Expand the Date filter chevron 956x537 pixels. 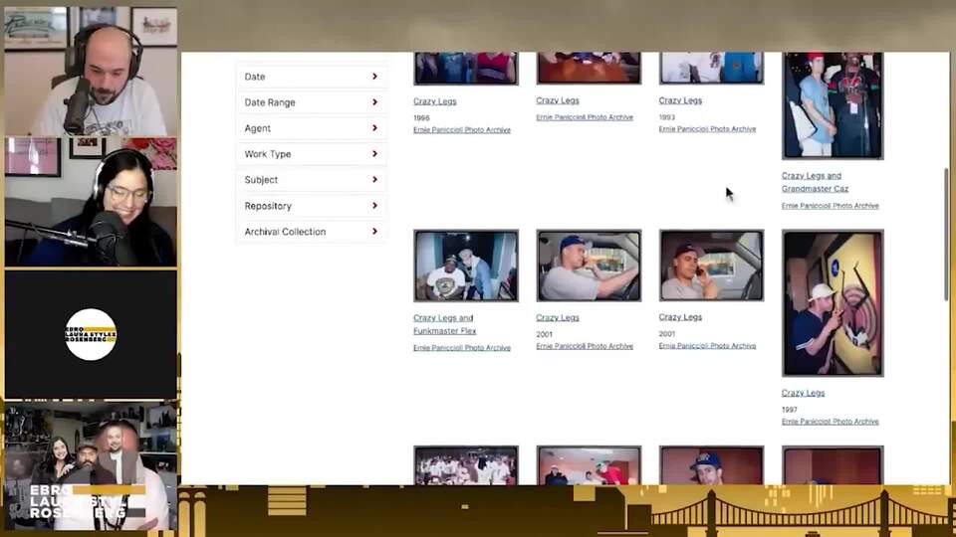(374, 77)
